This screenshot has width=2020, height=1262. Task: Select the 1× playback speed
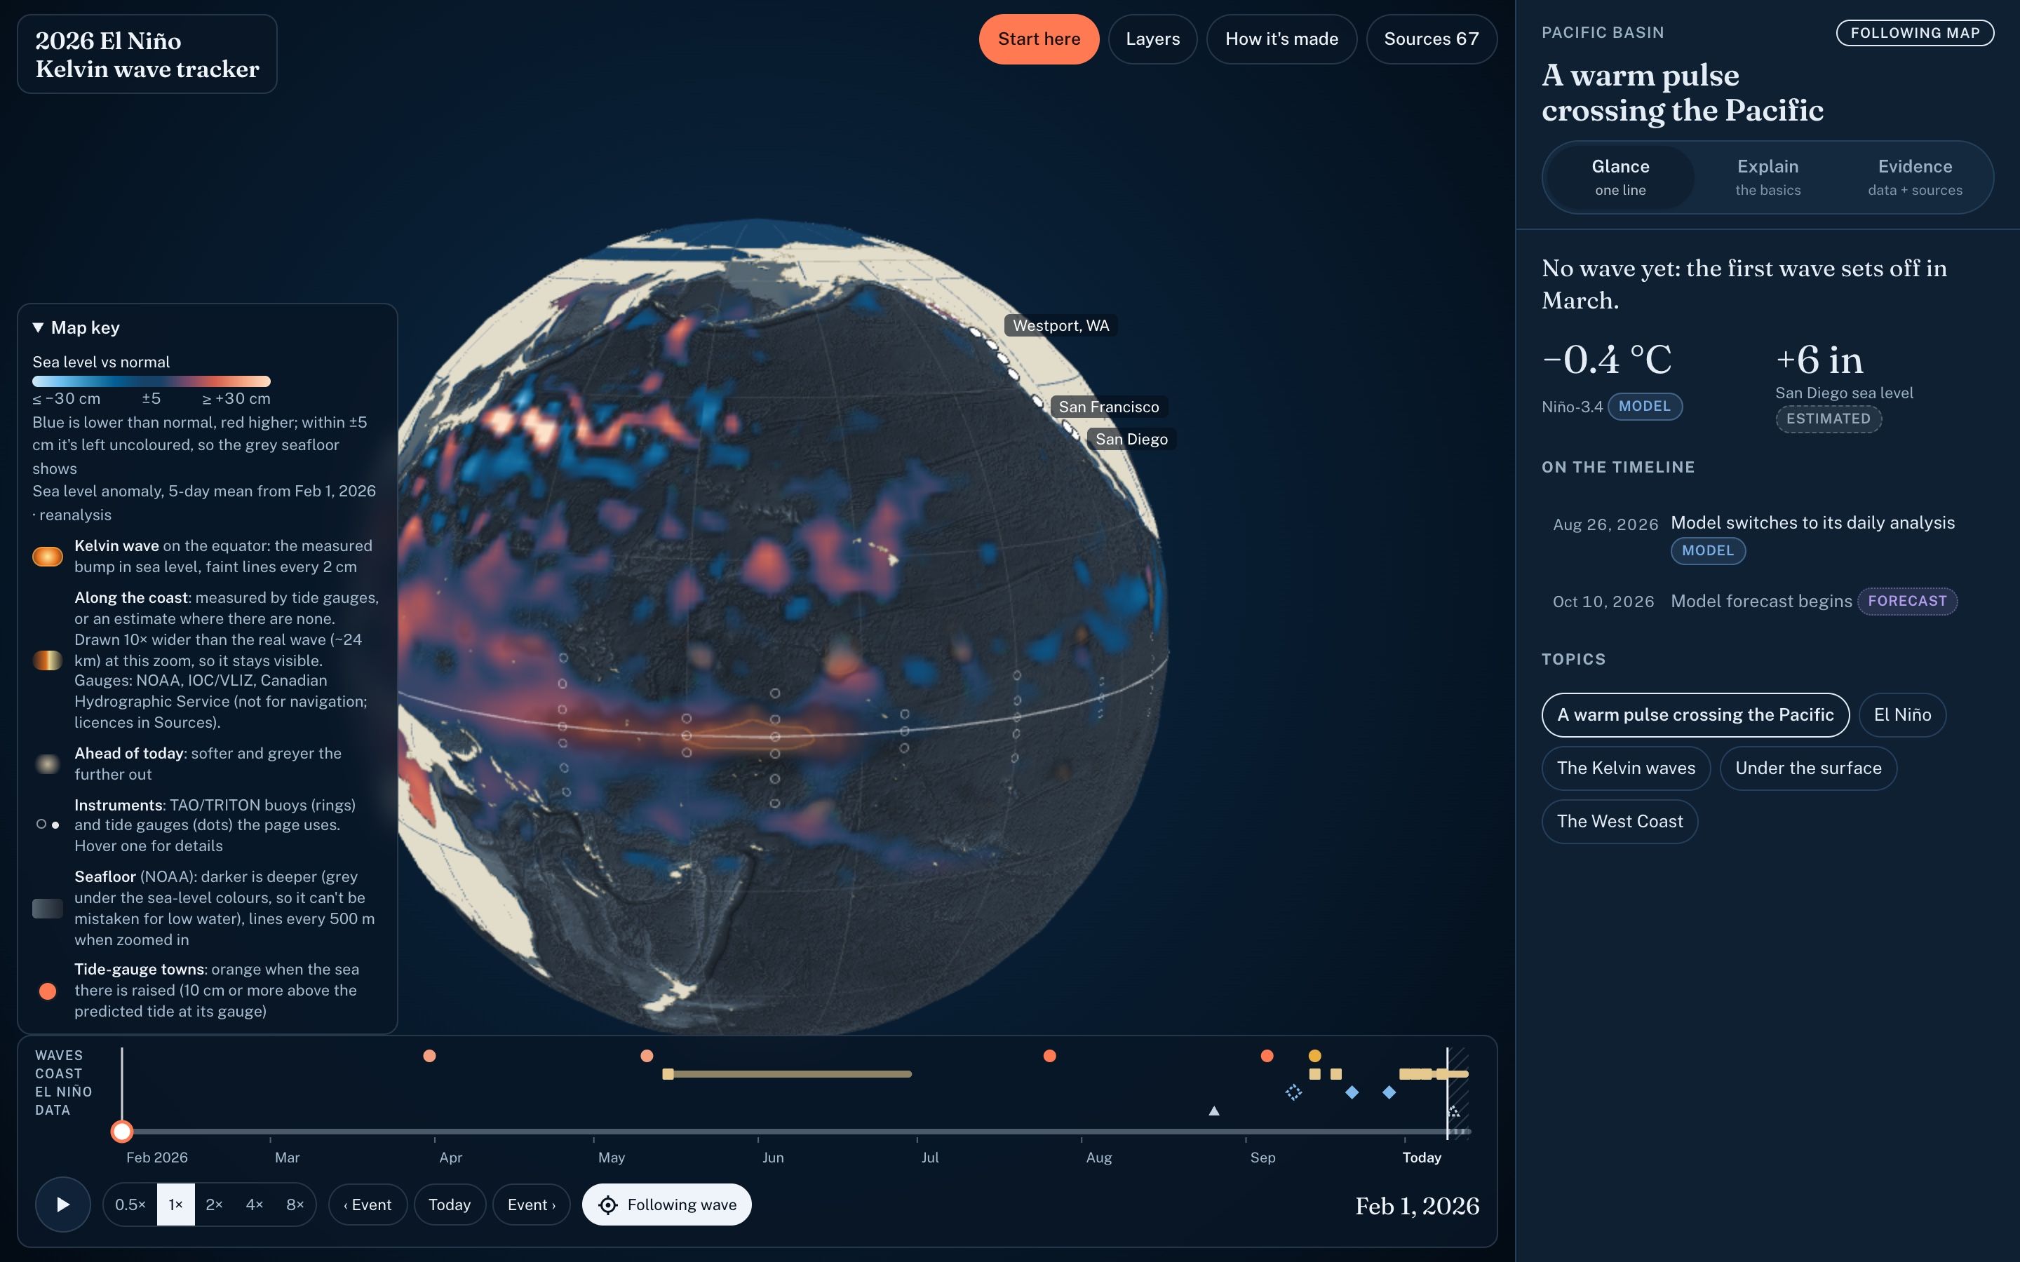pyautogui.click(x=175, y=1205)
